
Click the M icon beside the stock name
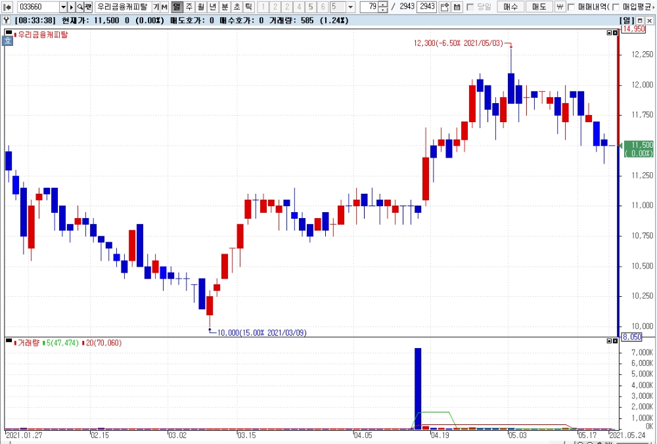164,7
